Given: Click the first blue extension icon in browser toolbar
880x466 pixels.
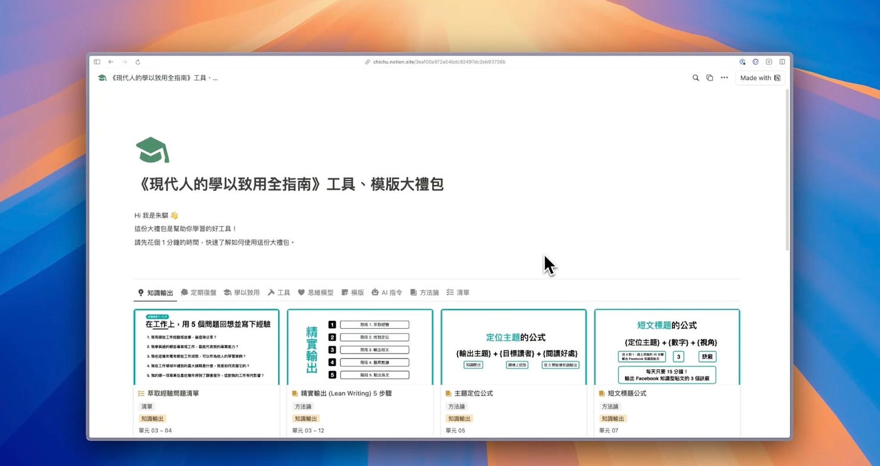Looking at the screenshot, I should [743, 62].
